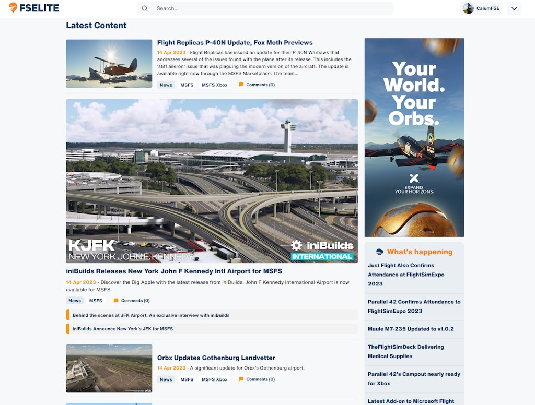Open the Flight Replicas P-40N Update headline
Viewport: 535px width, 405px height.
235,43
